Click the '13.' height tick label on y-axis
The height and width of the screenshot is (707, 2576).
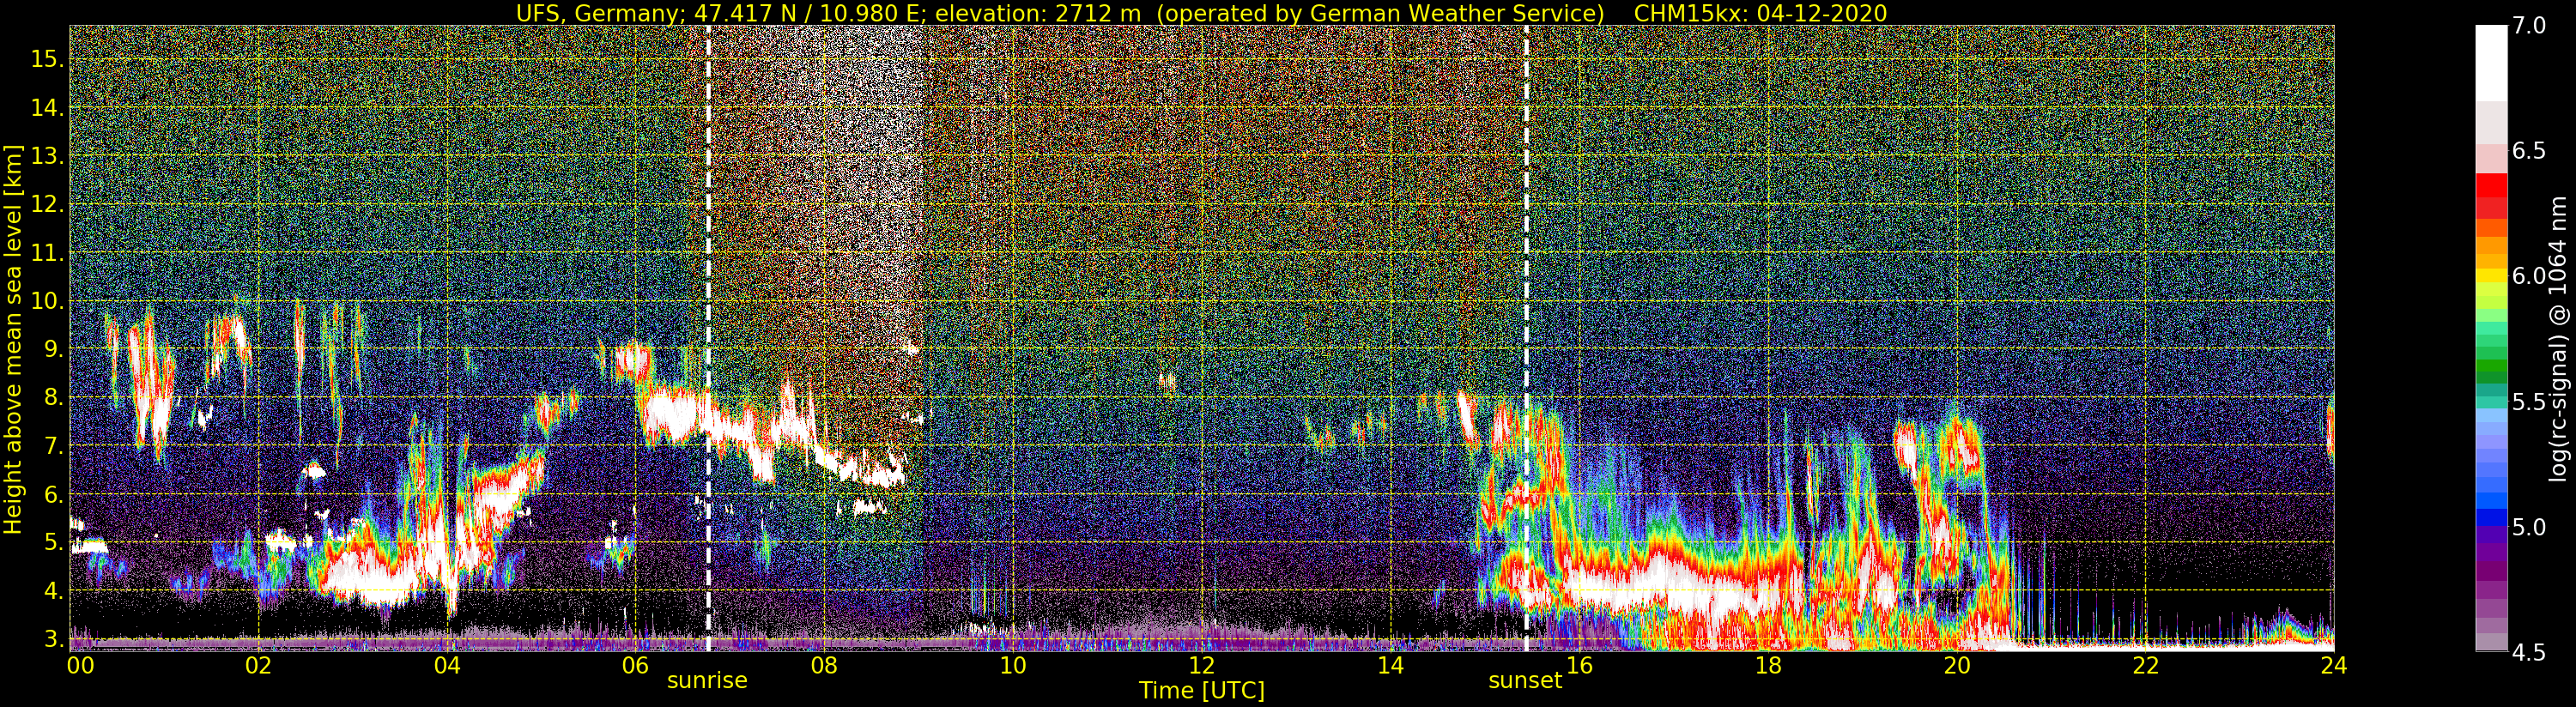47,156
